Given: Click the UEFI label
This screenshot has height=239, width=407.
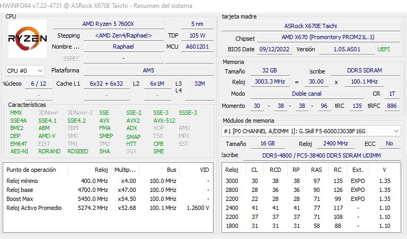Looking at the screenshot, I should click(x=383, y=49).
